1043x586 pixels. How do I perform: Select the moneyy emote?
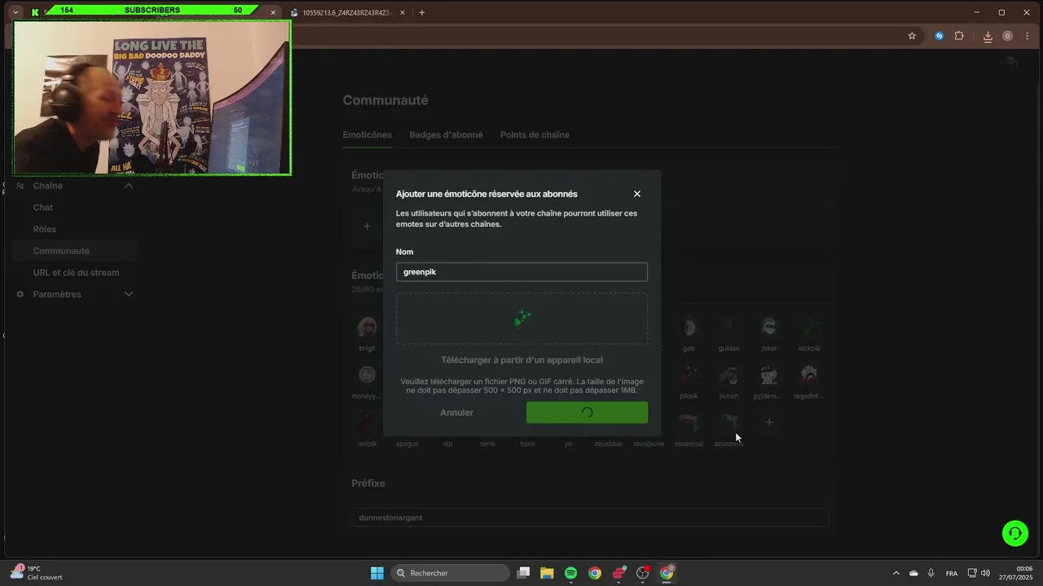pos(367,375)
